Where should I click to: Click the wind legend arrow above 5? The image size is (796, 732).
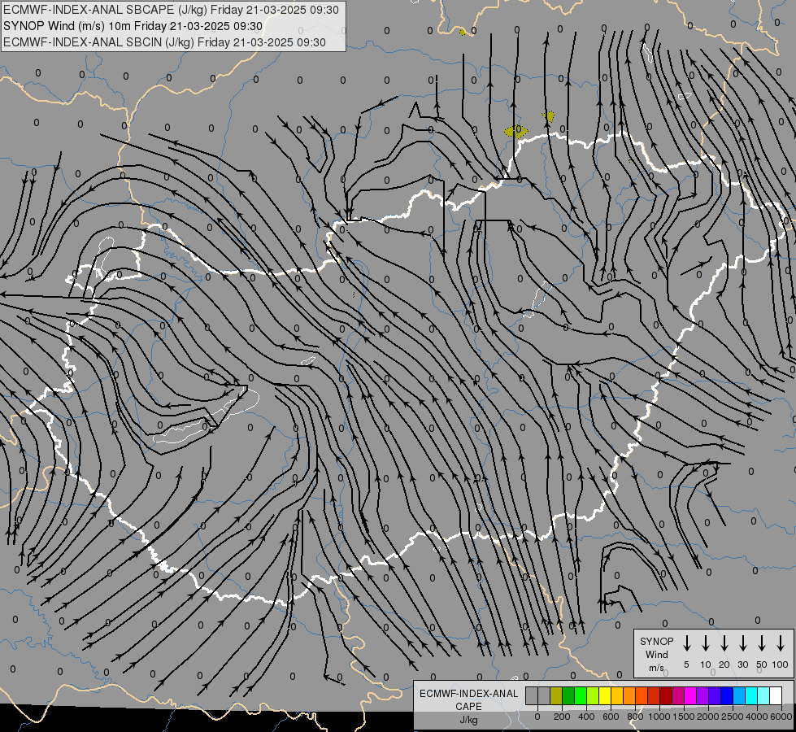686,643
